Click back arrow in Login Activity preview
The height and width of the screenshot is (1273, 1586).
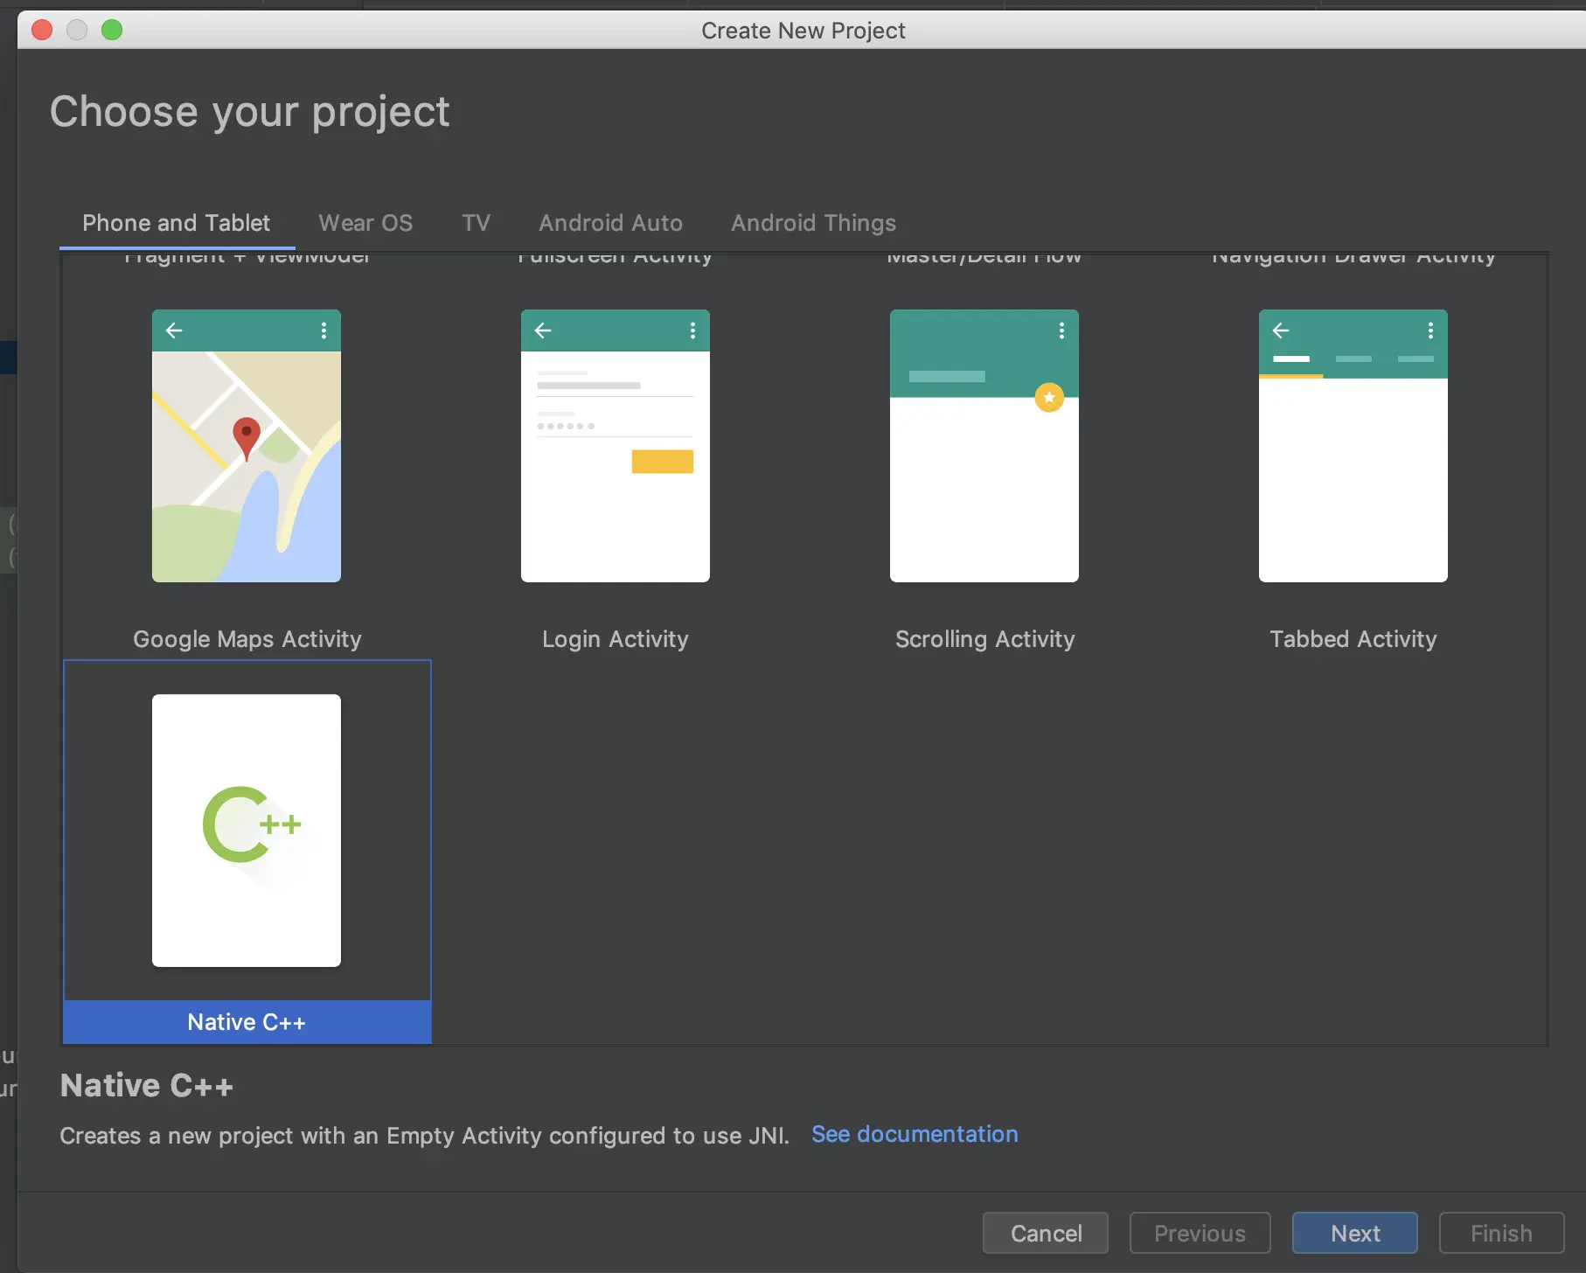(543, 330)
